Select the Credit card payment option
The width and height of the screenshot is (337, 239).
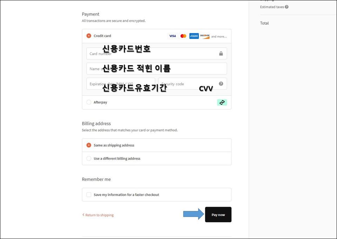(89, 36)
